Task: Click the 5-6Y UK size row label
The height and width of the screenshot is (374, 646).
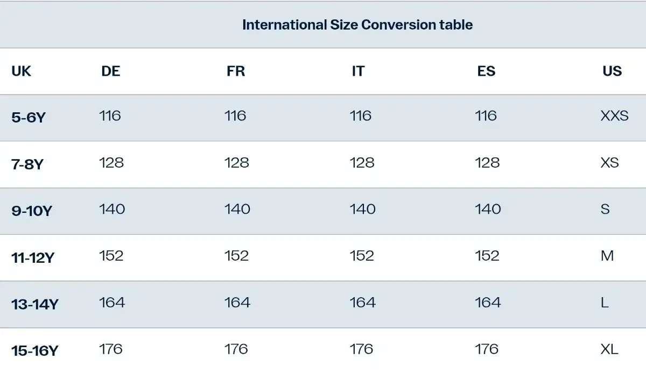Action: [x=29, y=118]
